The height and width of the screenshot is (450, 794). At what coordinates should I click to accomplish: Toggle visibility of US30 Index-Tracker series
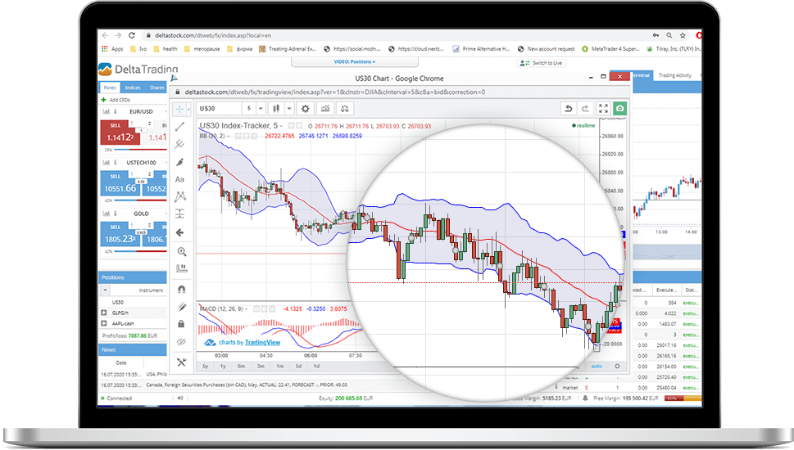(291, 125)
